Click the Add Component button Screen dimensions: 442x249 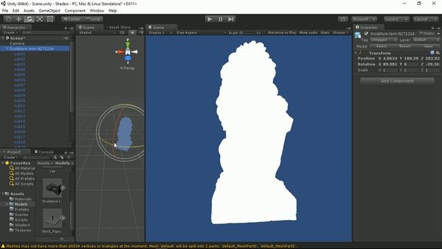(397, 81)
